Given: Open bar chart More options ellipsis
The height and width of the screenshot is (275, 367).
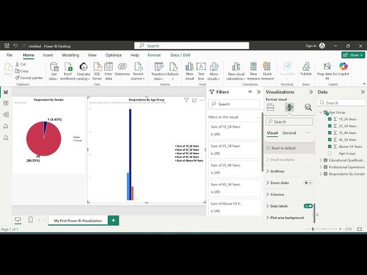Looking at the screenshot, I should click(202, 100).
